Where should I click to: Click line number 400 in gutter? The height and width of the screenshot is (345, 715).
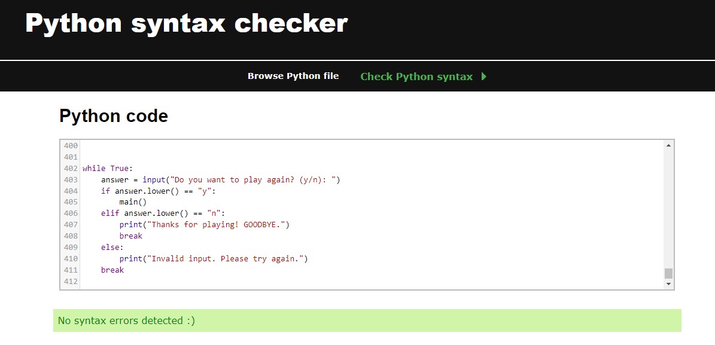tap(71, 146)
